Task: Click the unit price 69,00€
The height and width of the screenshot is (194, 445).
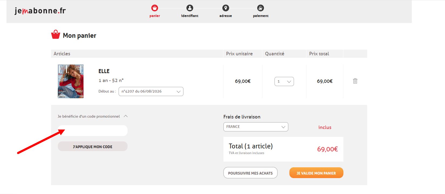Action: coord(243,81)
